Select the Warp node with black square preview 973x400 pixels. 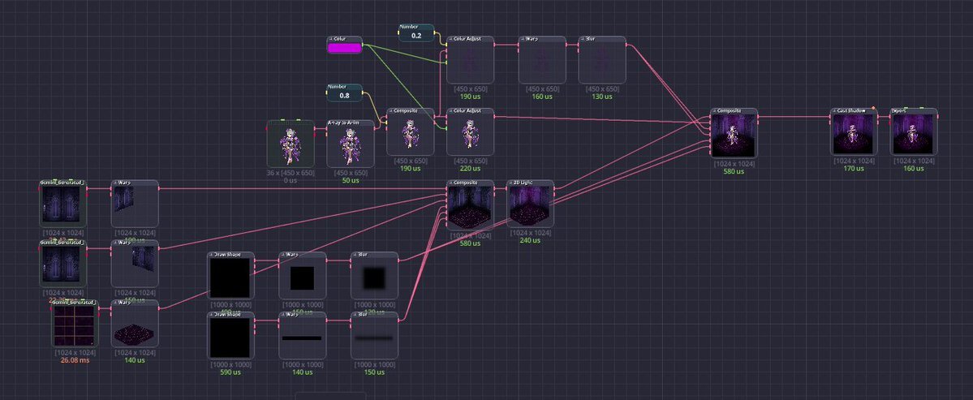pyautogui.click(x=303, y=279)
